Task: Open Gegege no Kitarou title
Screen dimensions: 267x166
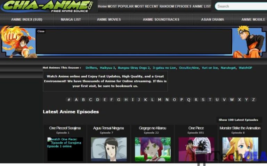Action: coord(152,128)
